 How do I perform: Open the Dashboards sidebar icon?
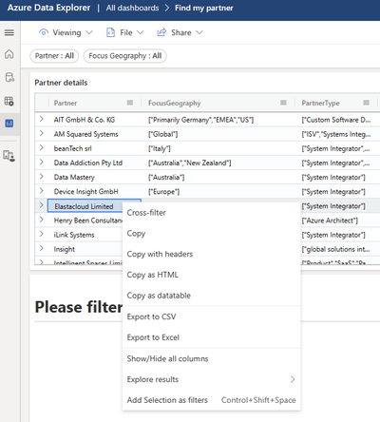click(x=9, y=124)
